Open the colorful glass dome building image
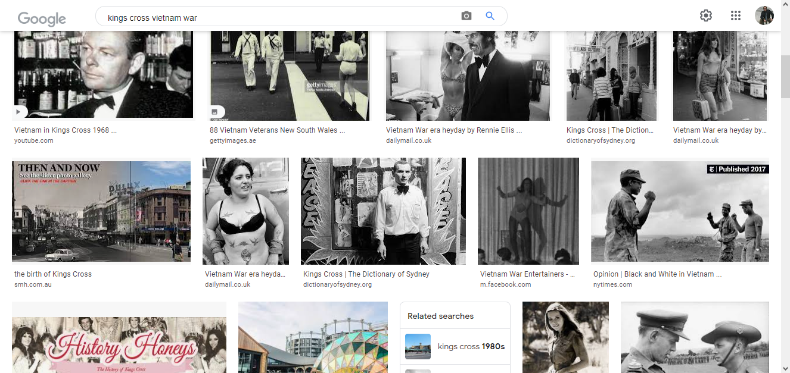The width and height of the screenshot is (790, 373). click(x=313, y=337)
